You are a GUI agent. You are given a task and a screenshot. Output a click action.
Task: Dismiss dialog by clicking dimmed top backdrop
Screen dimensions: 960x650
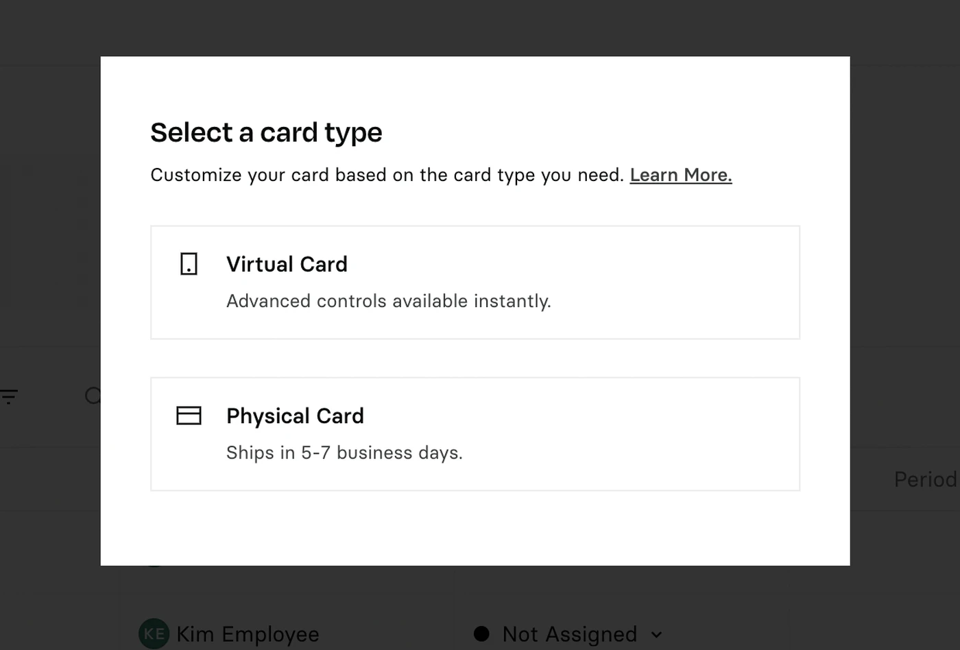480,27
